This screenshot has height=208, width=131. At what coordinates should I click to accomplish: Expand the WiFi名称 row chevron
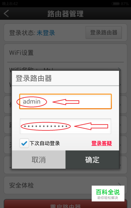pyautogui.click(x=119, y=69)
